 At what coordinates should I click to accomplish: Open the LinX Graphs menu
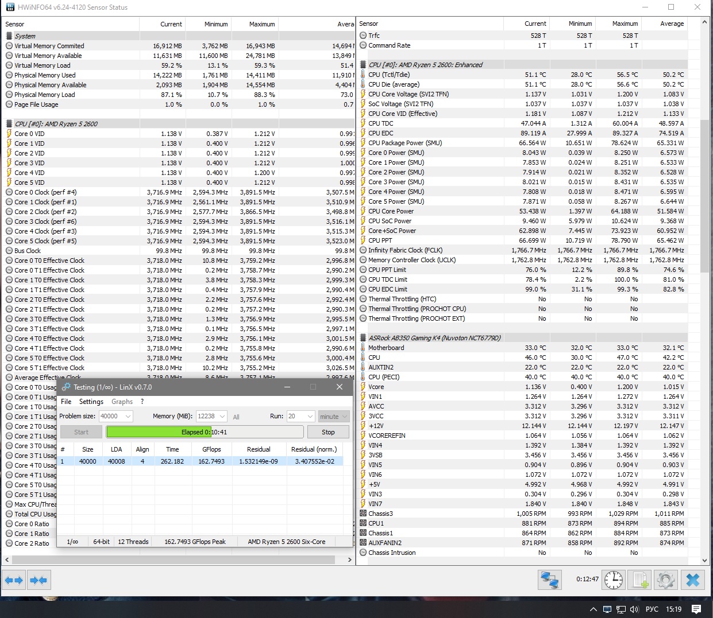(122, 402)
